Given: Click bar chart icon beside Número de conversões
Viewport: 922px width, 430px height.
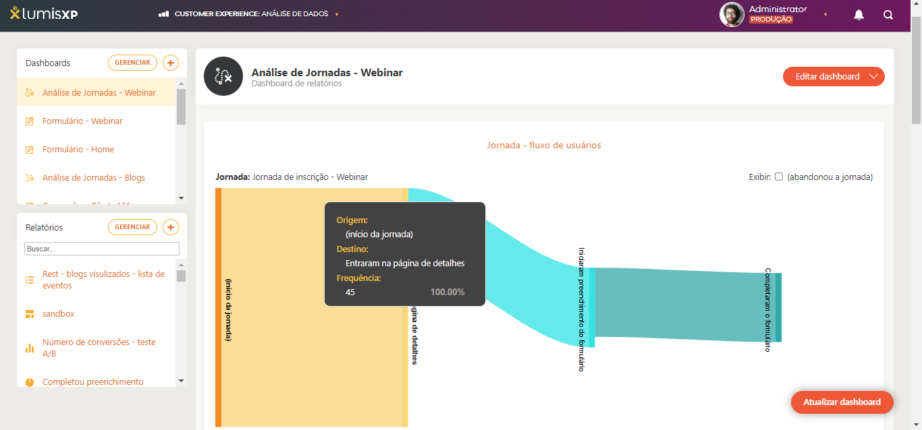Looking at the screenshot, I should (x=30, y=348).
